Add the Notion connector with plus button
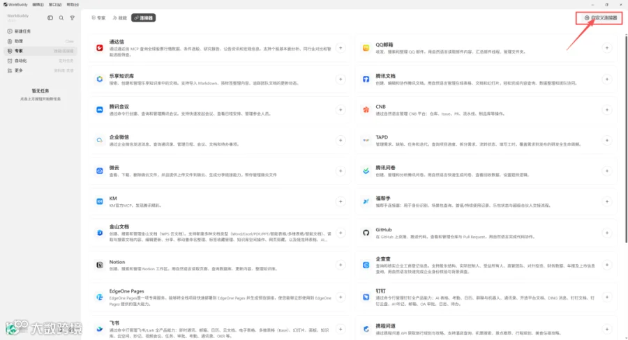Screen dimensions: 628x340 coord(341,265)
